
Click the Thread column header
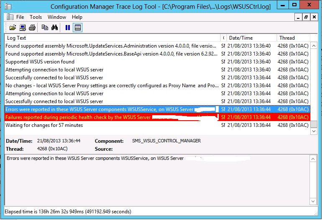[293, 38]
